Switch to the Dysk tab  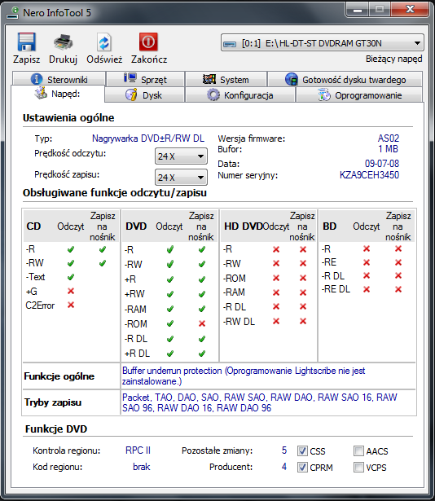[x=144, y=94]
